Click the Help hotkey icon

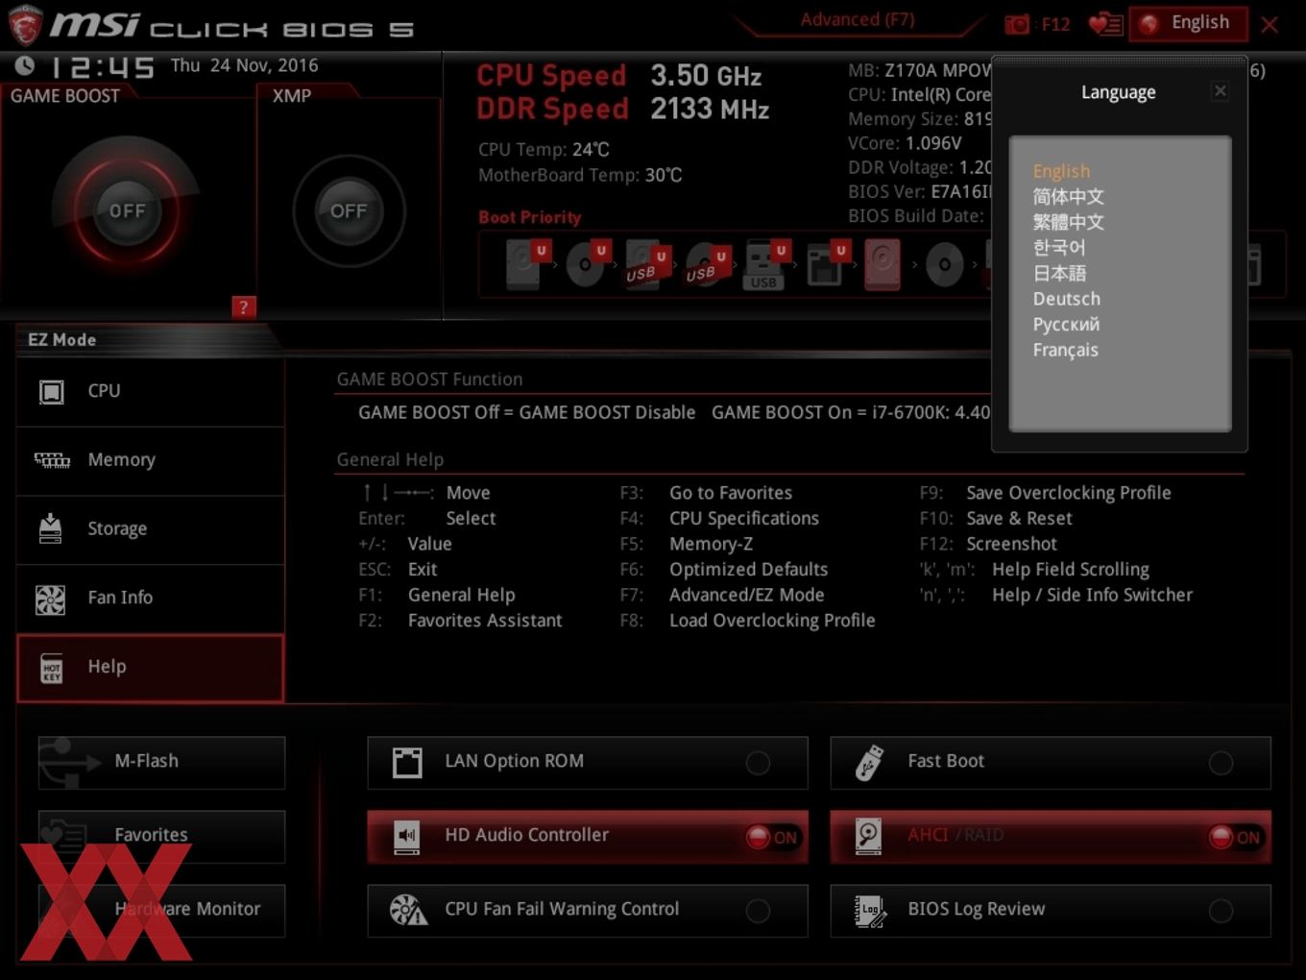[x=52, y=669]
